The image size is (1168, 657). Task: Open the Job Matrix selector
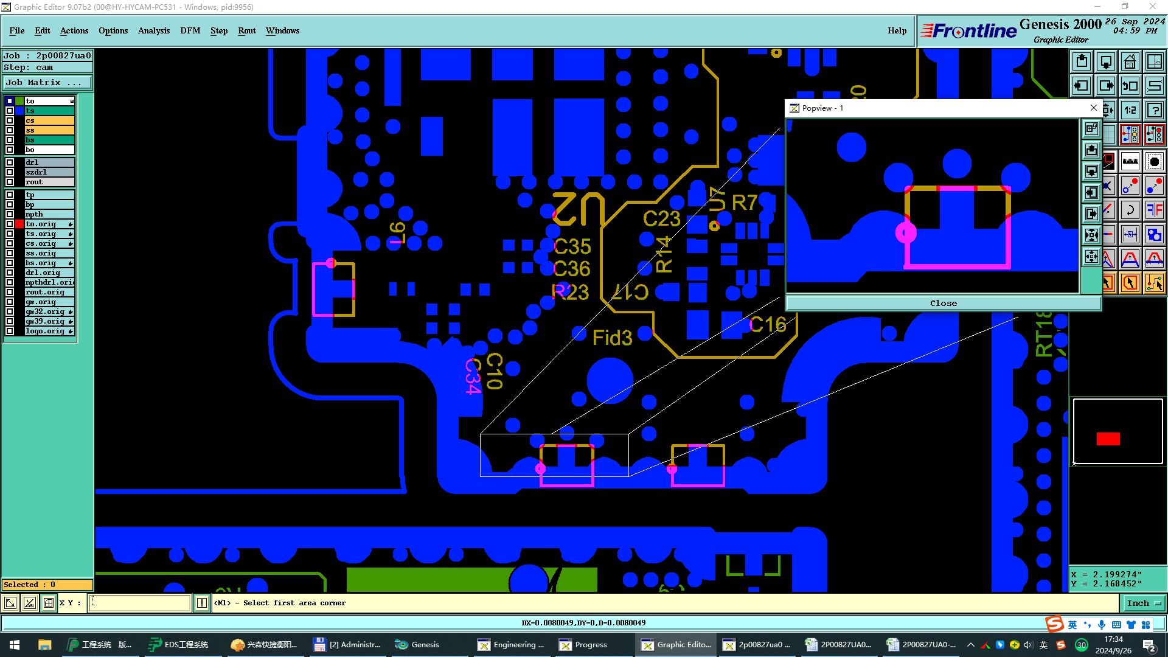[47, 82]
